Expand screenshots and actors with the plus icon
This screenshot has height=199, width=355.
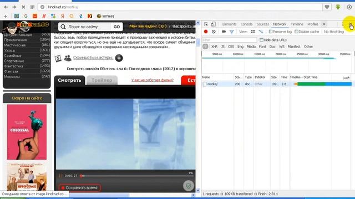tap(119, 58)
